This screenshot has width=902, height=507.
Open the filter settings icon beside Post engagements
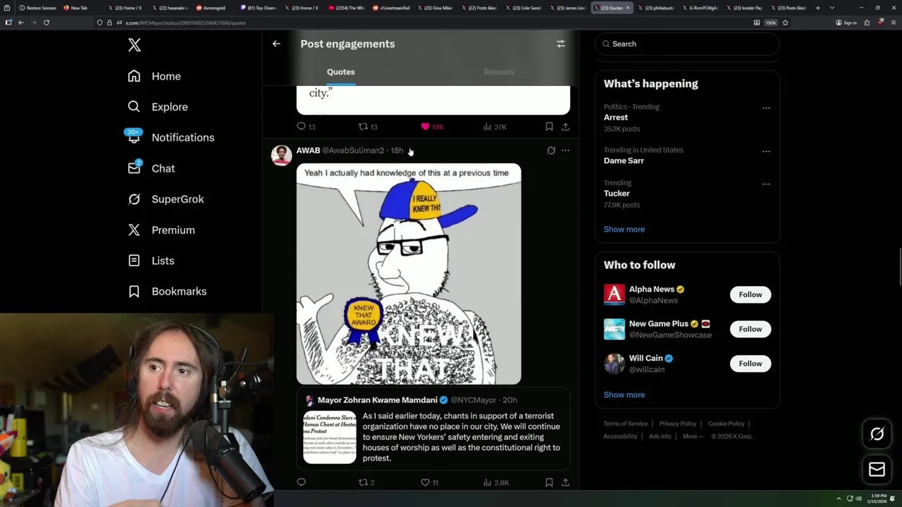[x=561, y=44]
